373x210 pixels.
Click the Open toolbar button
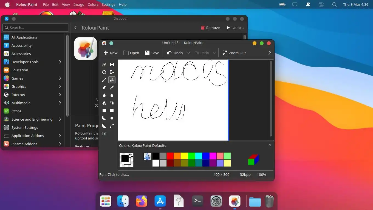pos(131,53)
